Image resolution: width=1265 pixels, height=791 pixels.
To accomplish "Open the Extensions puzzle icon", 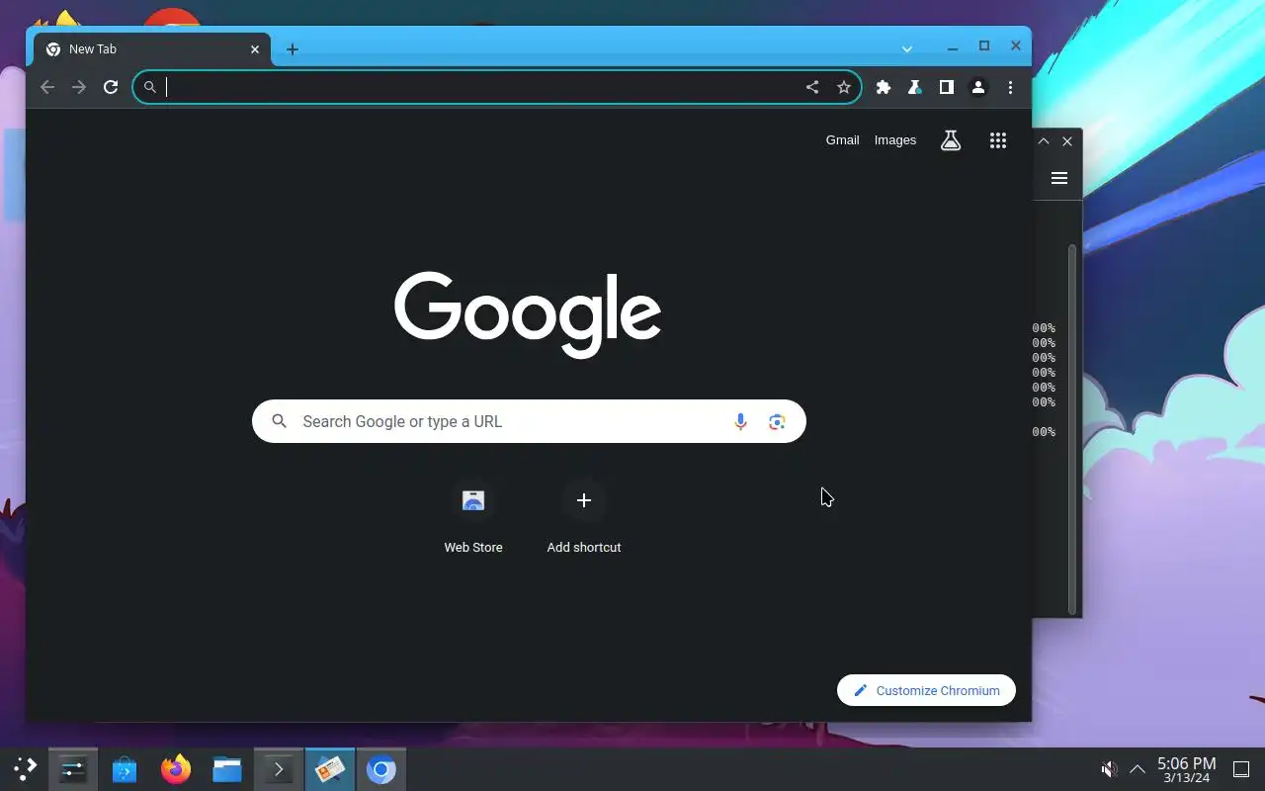I will [884, 87].
